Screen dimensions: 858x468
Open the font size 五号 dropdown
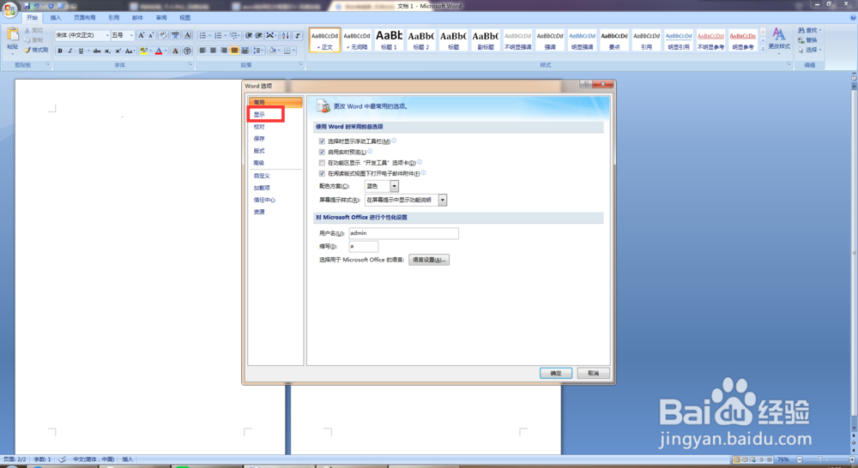coord(131,35)
